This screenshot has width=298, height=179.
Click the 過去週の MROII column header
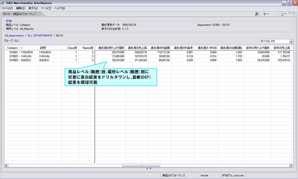click(206, 48)
